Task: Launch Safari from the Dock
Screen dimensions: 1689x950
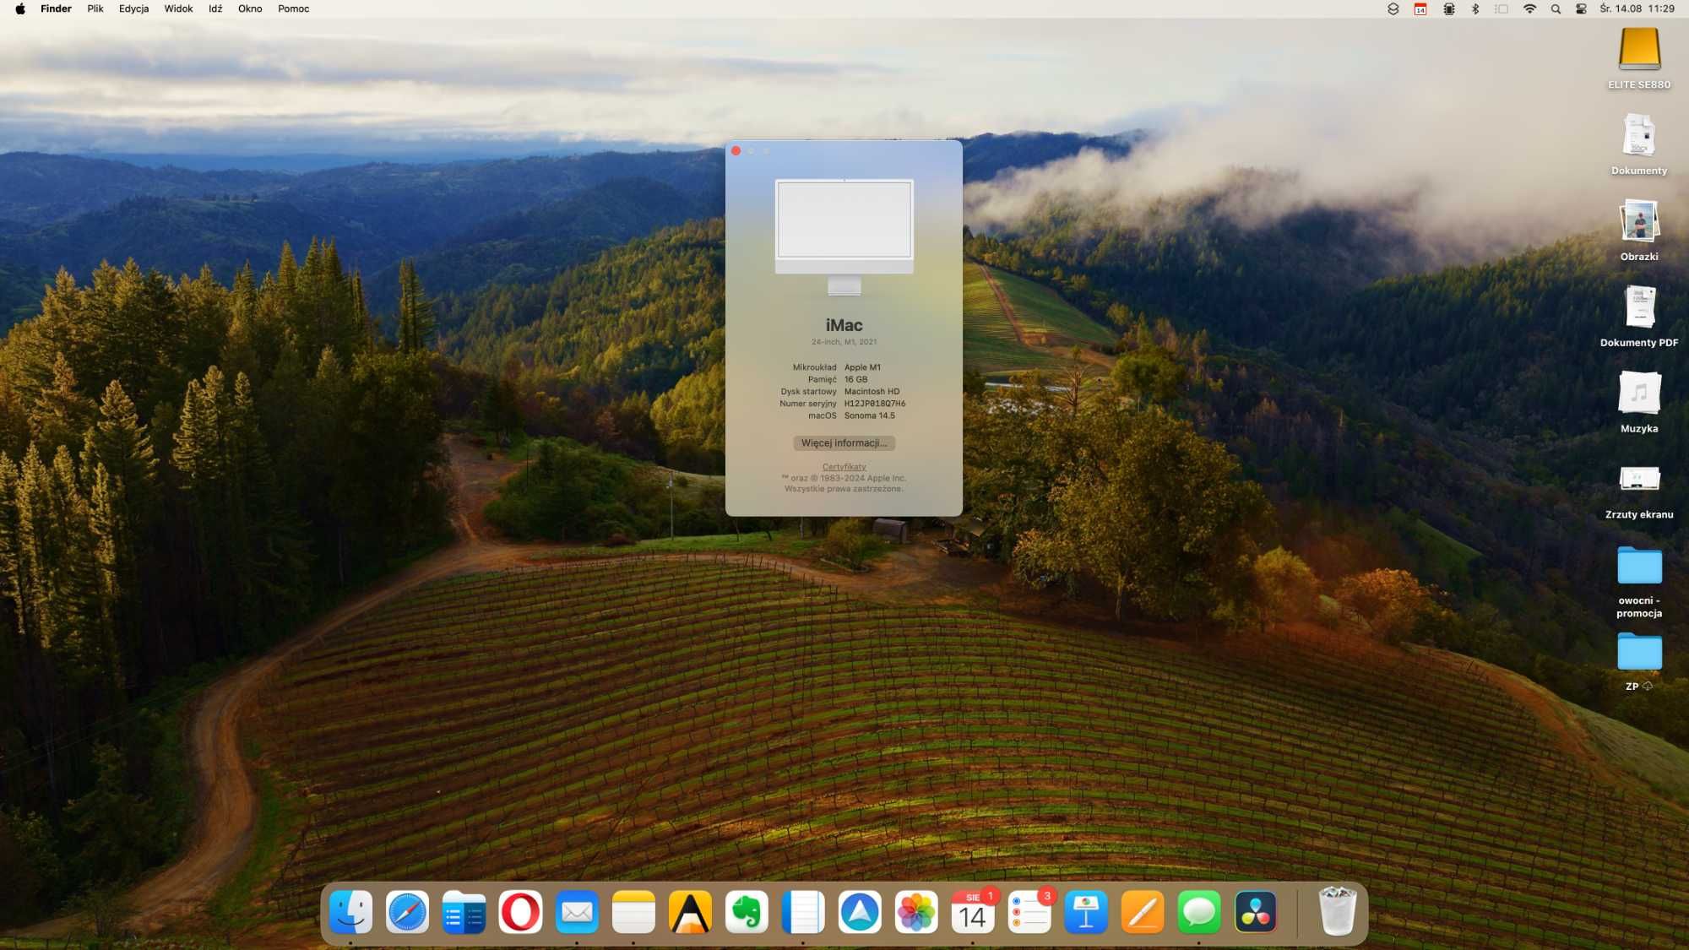Action: click(407, 912)
